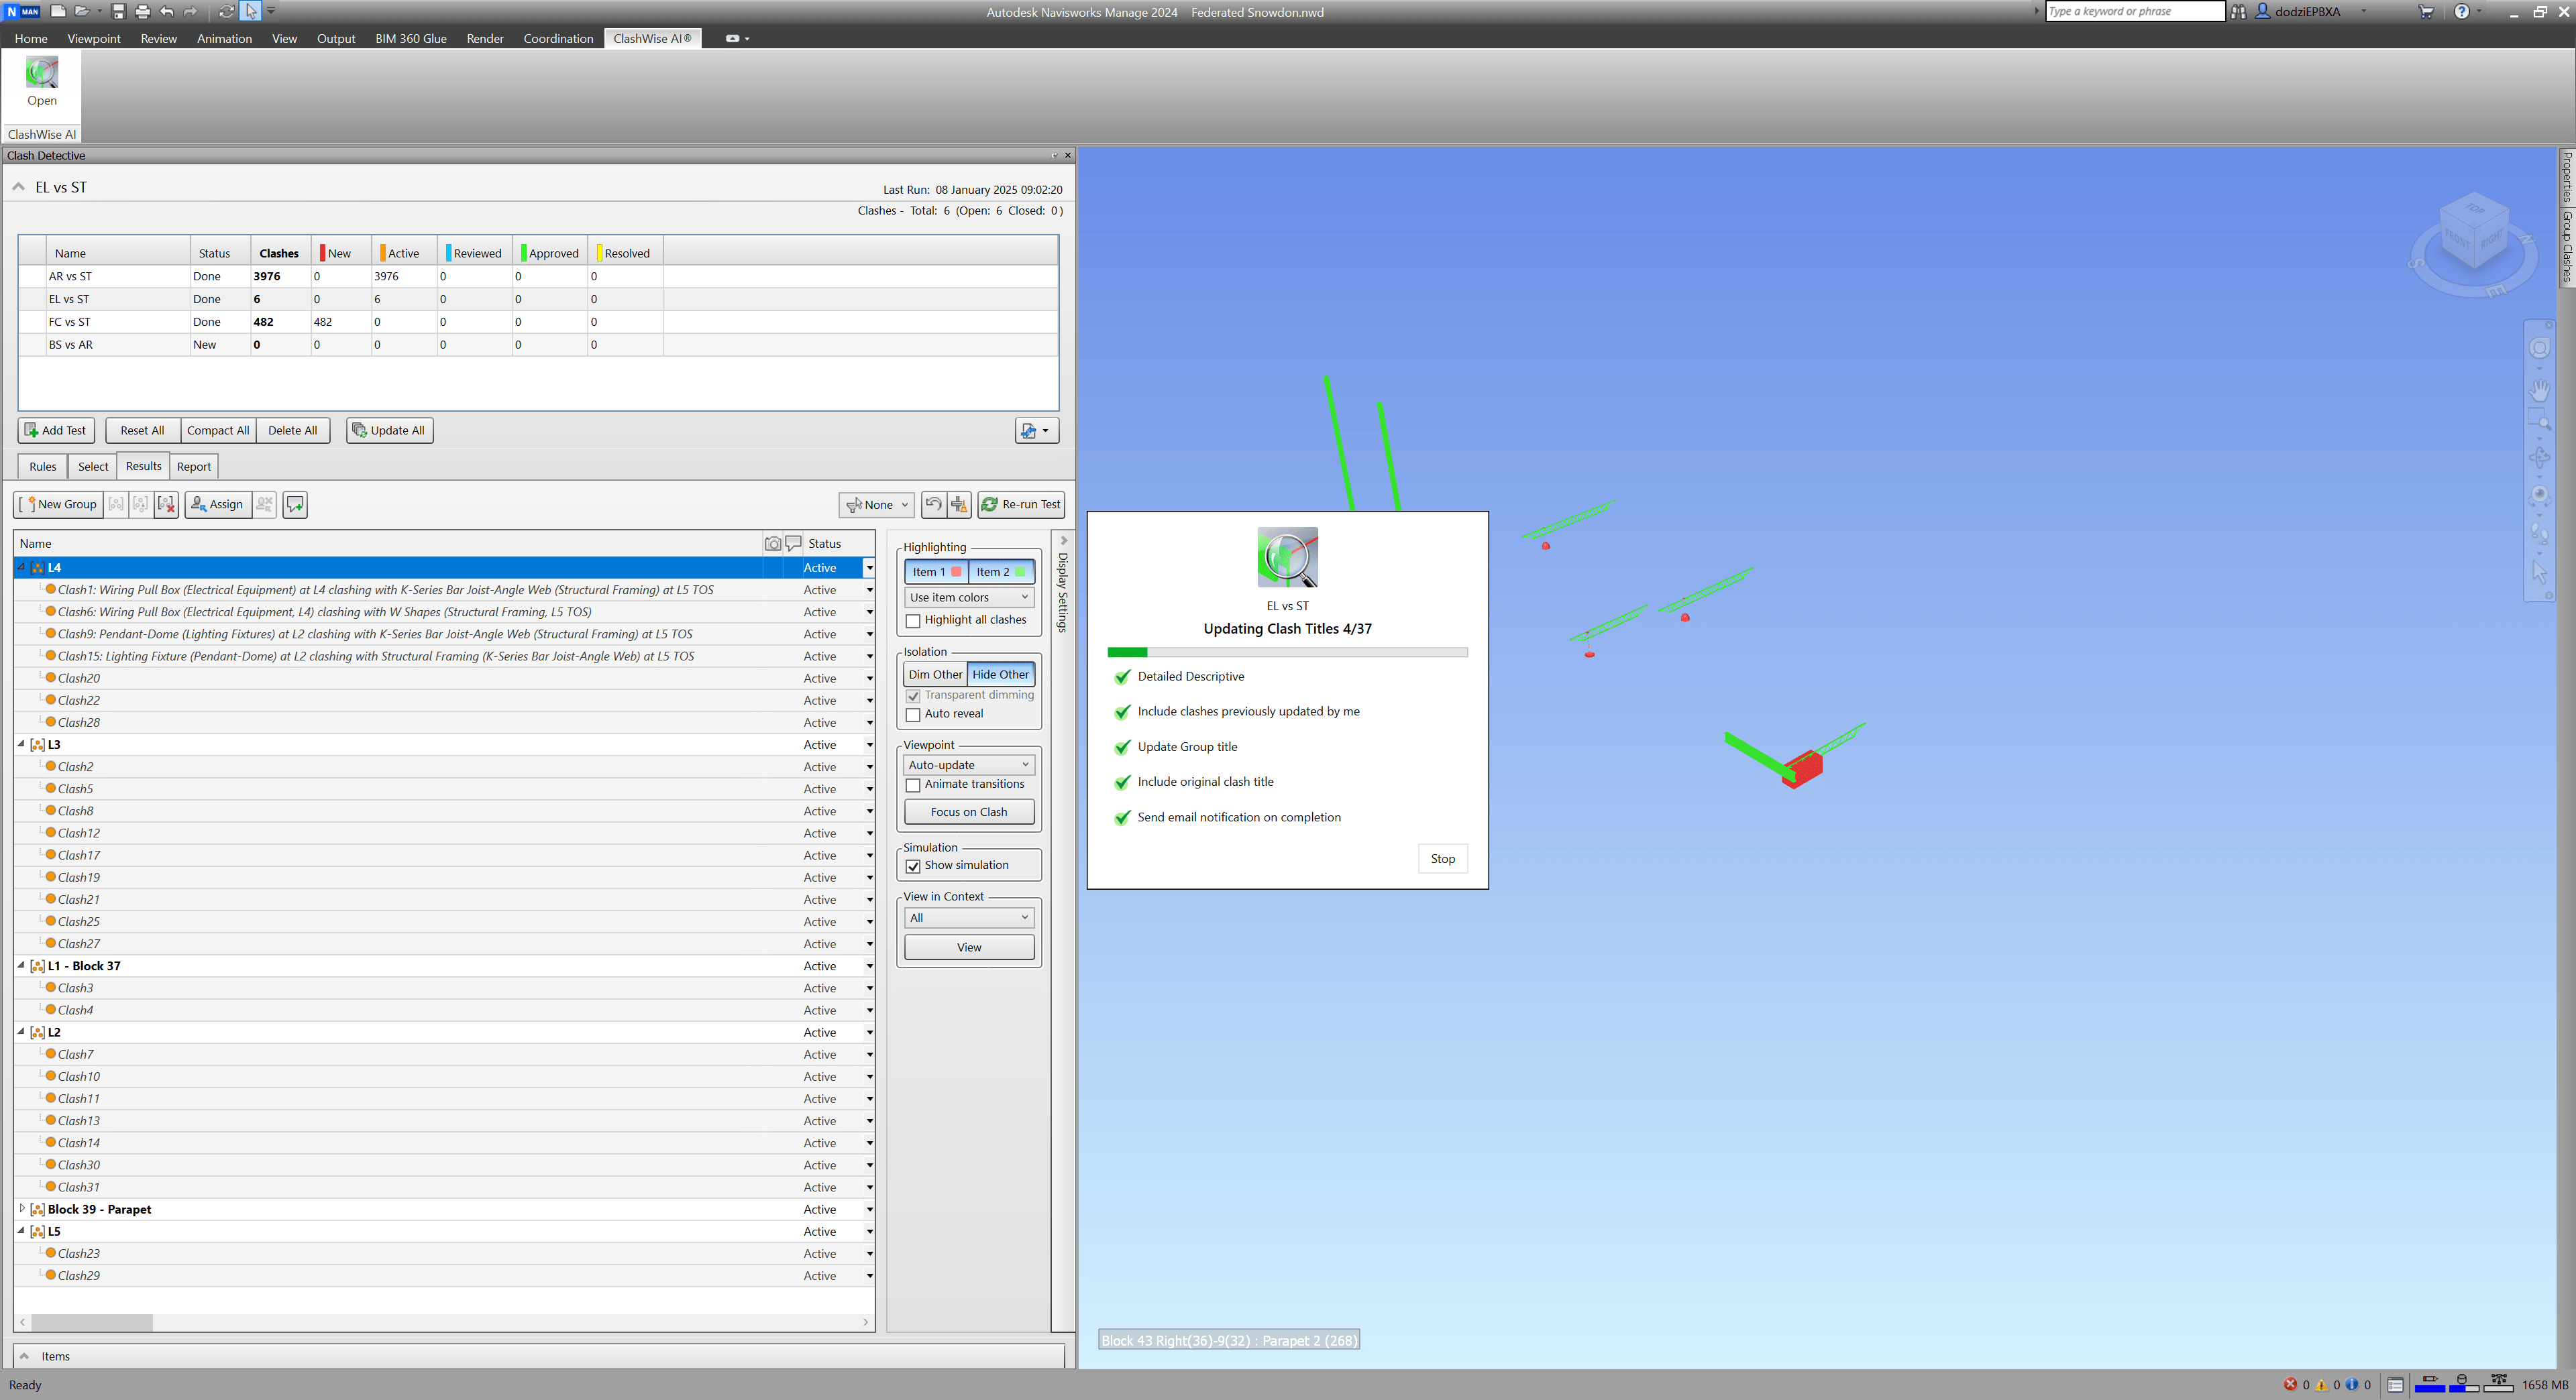The height and width of the screenshot is (1400, 2576).
Task: Enable Highlight all clashes checkbox
Action: click(x=913, y=621)
